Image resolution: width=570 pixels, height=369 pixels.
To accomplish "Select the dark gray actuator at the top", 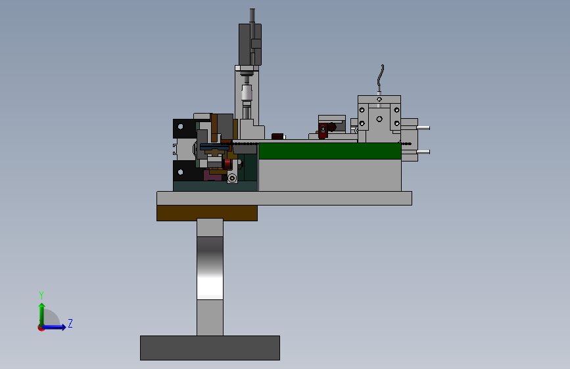I will (x=250, y=44).
